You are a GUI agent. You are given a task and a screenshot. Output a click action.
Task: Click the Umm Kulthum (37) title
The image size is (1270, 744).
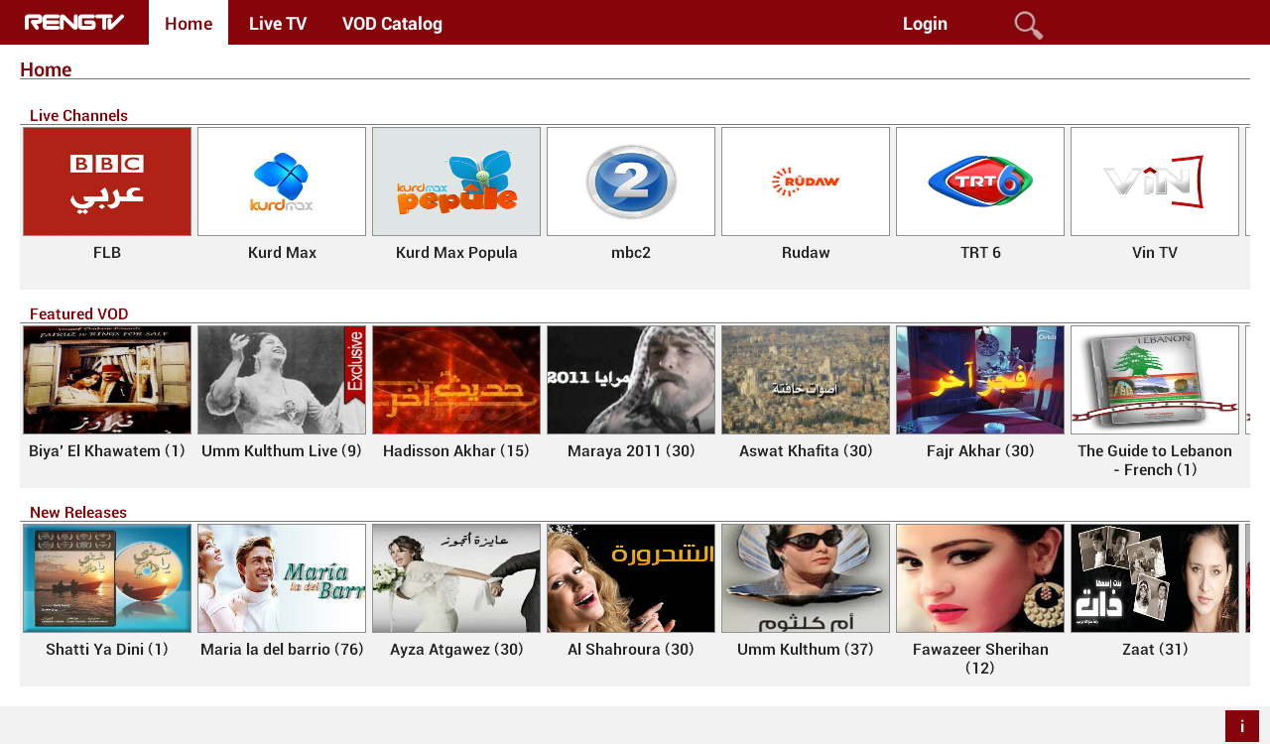(806, 650)
